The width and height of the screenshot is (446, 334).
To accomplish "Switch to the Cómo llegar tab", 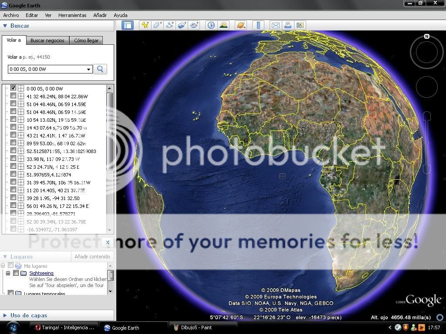I will click(86, 40).
